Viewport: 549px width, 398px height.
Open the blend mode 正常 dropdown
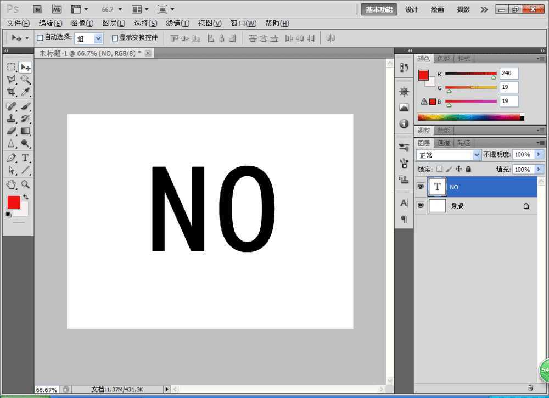[x=449, y=155]
